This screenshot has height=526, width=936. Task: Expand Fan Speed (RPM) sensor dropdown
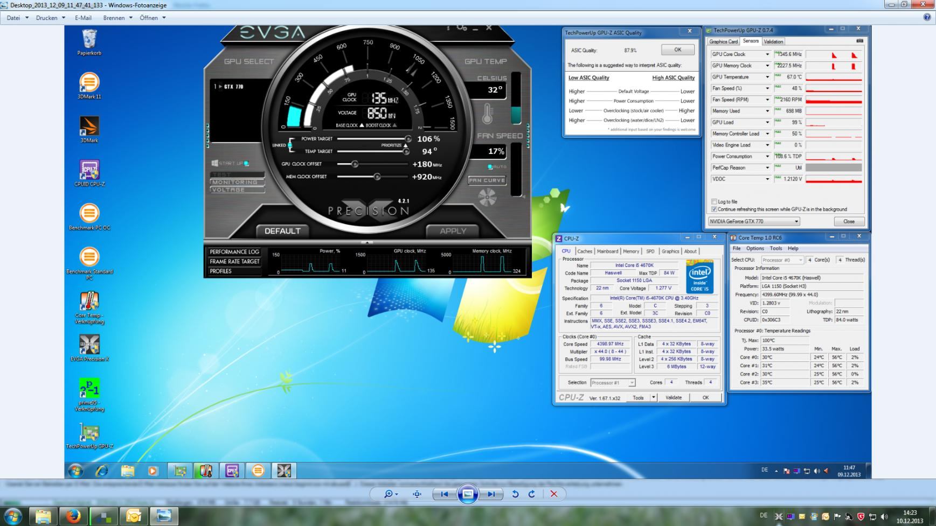(x=767, y=100)
